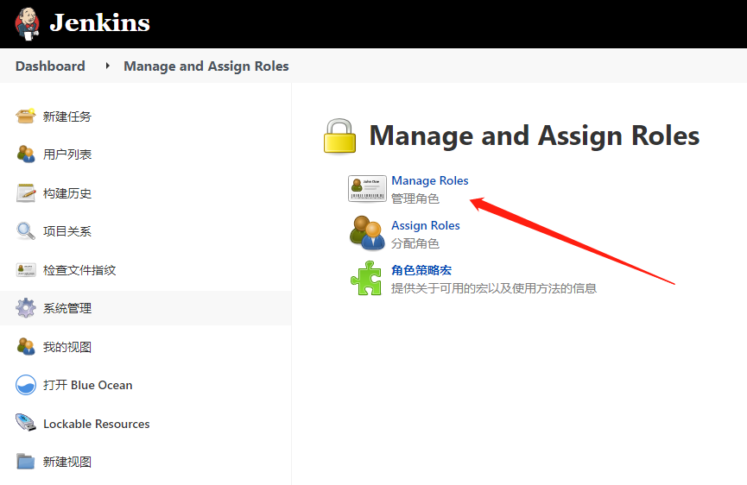
Task: Click the 检查文件指纹 fingerprint icon
Action: 26,270
